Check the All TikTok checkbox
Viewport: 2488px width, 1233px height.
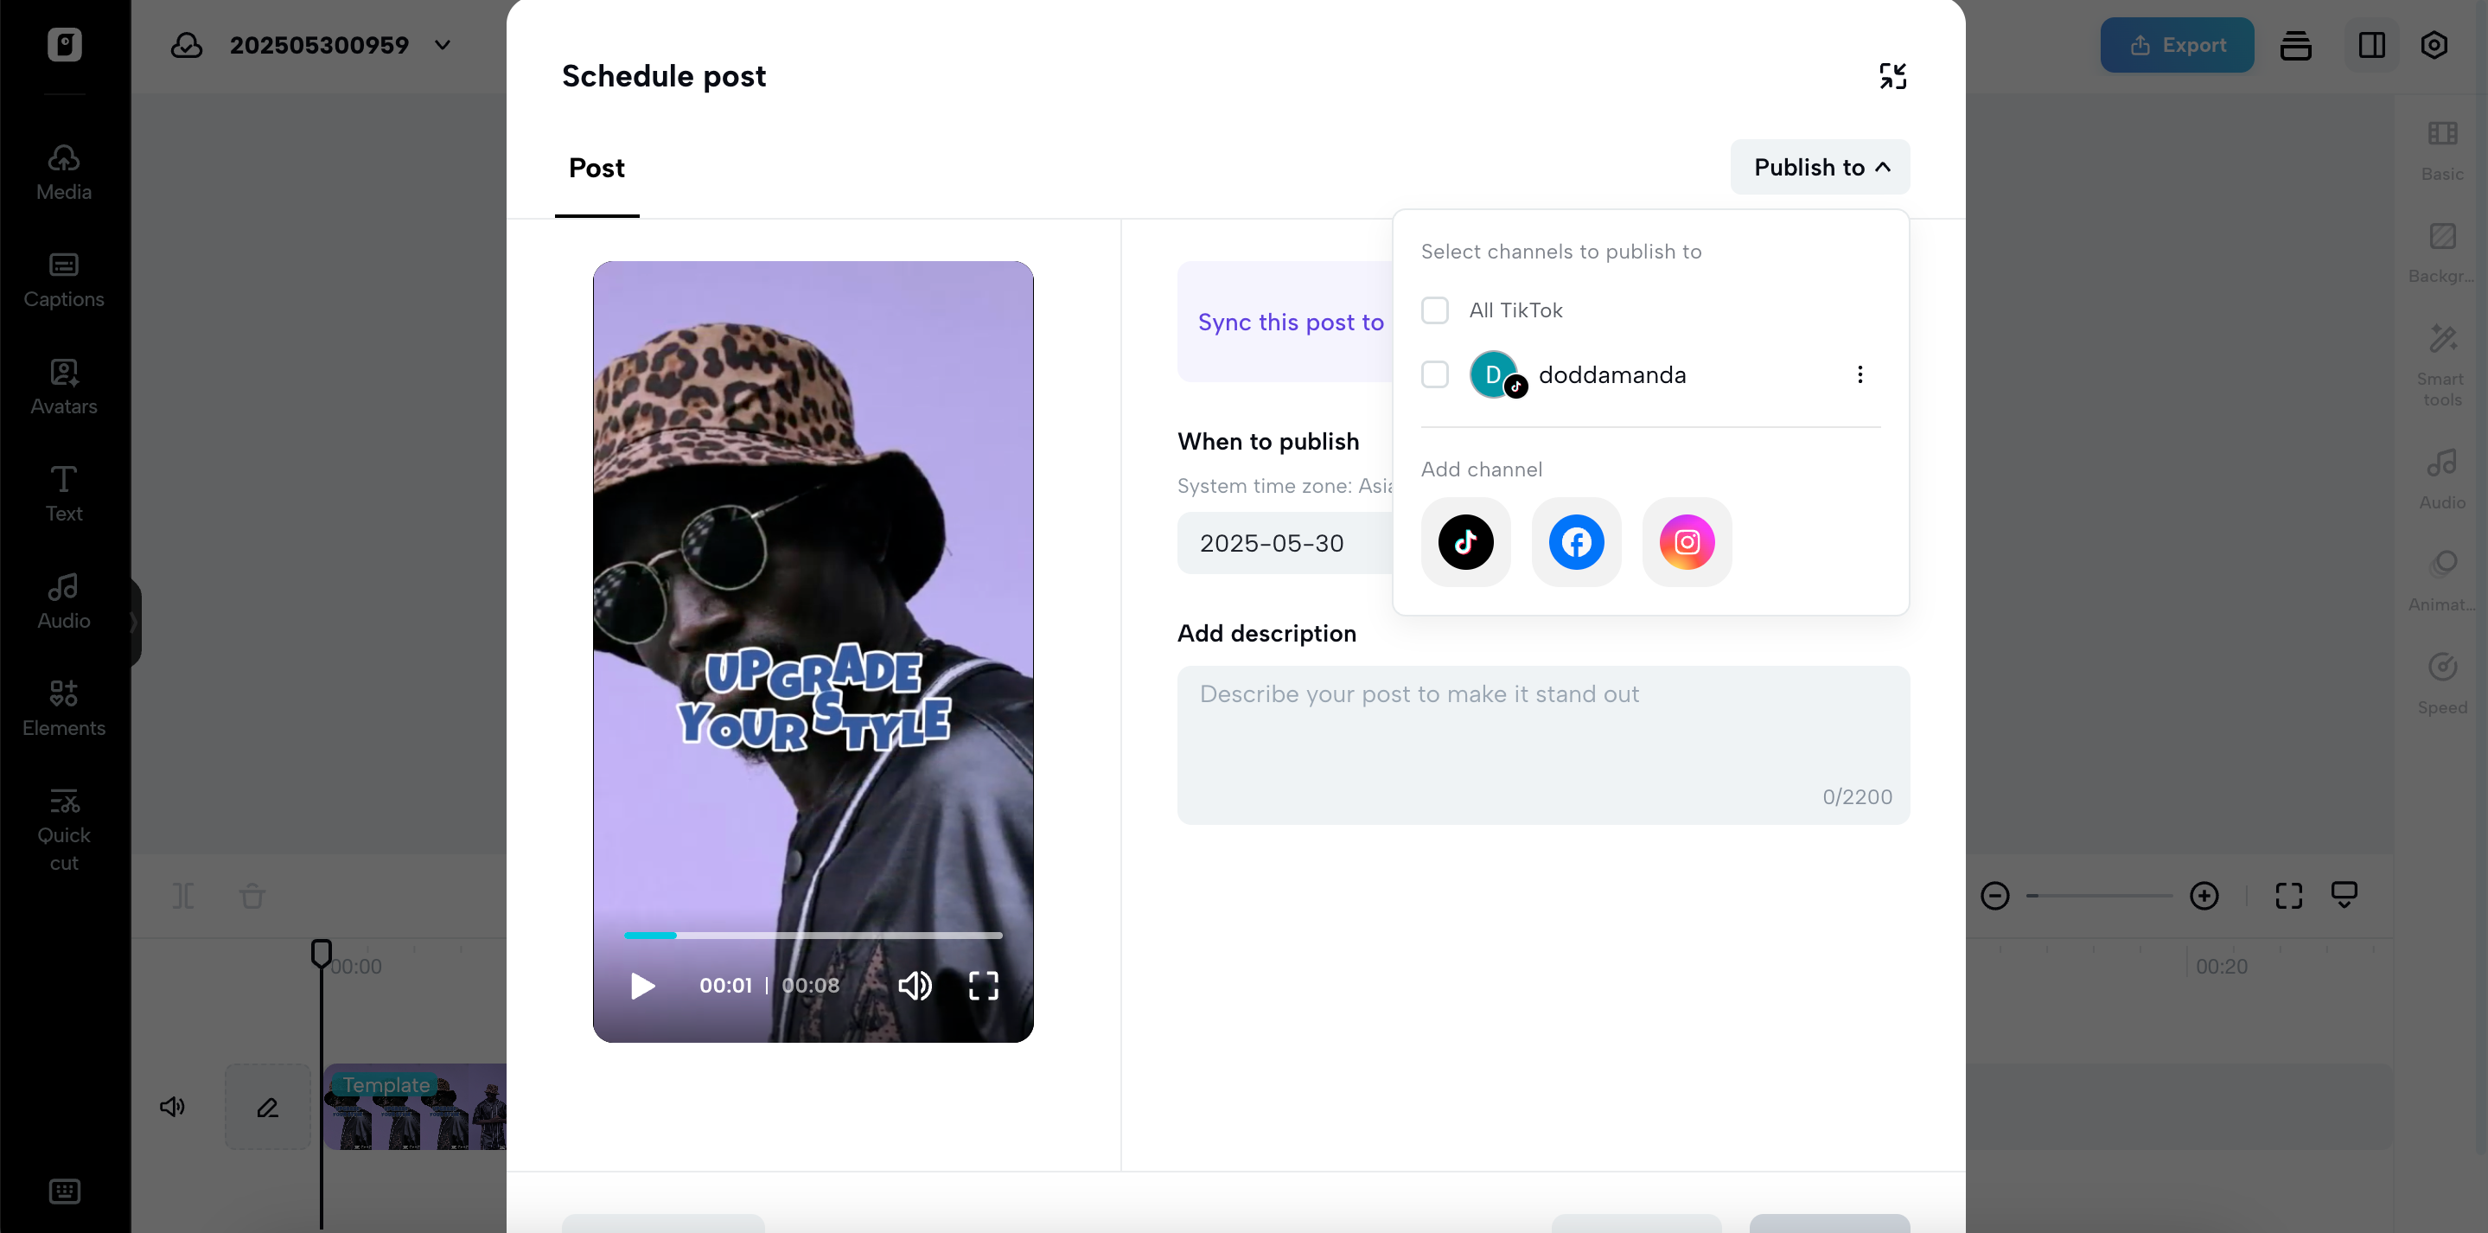pos(1434,310)
